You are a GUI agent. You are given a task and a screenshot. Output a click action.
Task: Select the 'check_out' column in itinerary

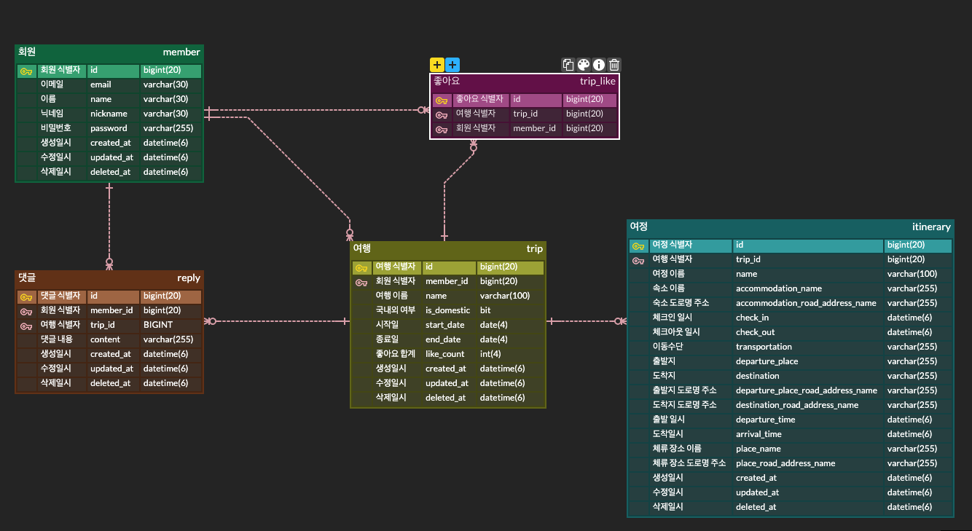click(x=755, y=332)
